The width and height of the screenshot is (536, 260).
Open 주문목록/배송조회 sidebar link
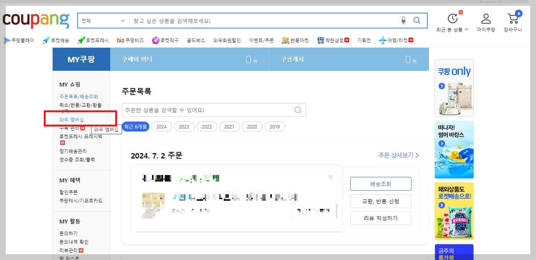(79, 97)
